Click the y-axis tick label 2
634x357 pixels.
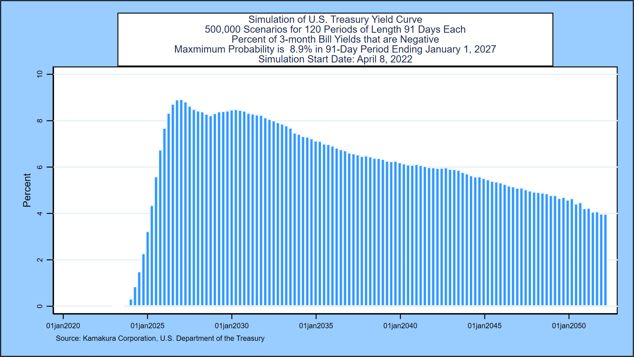click(40, 260)
